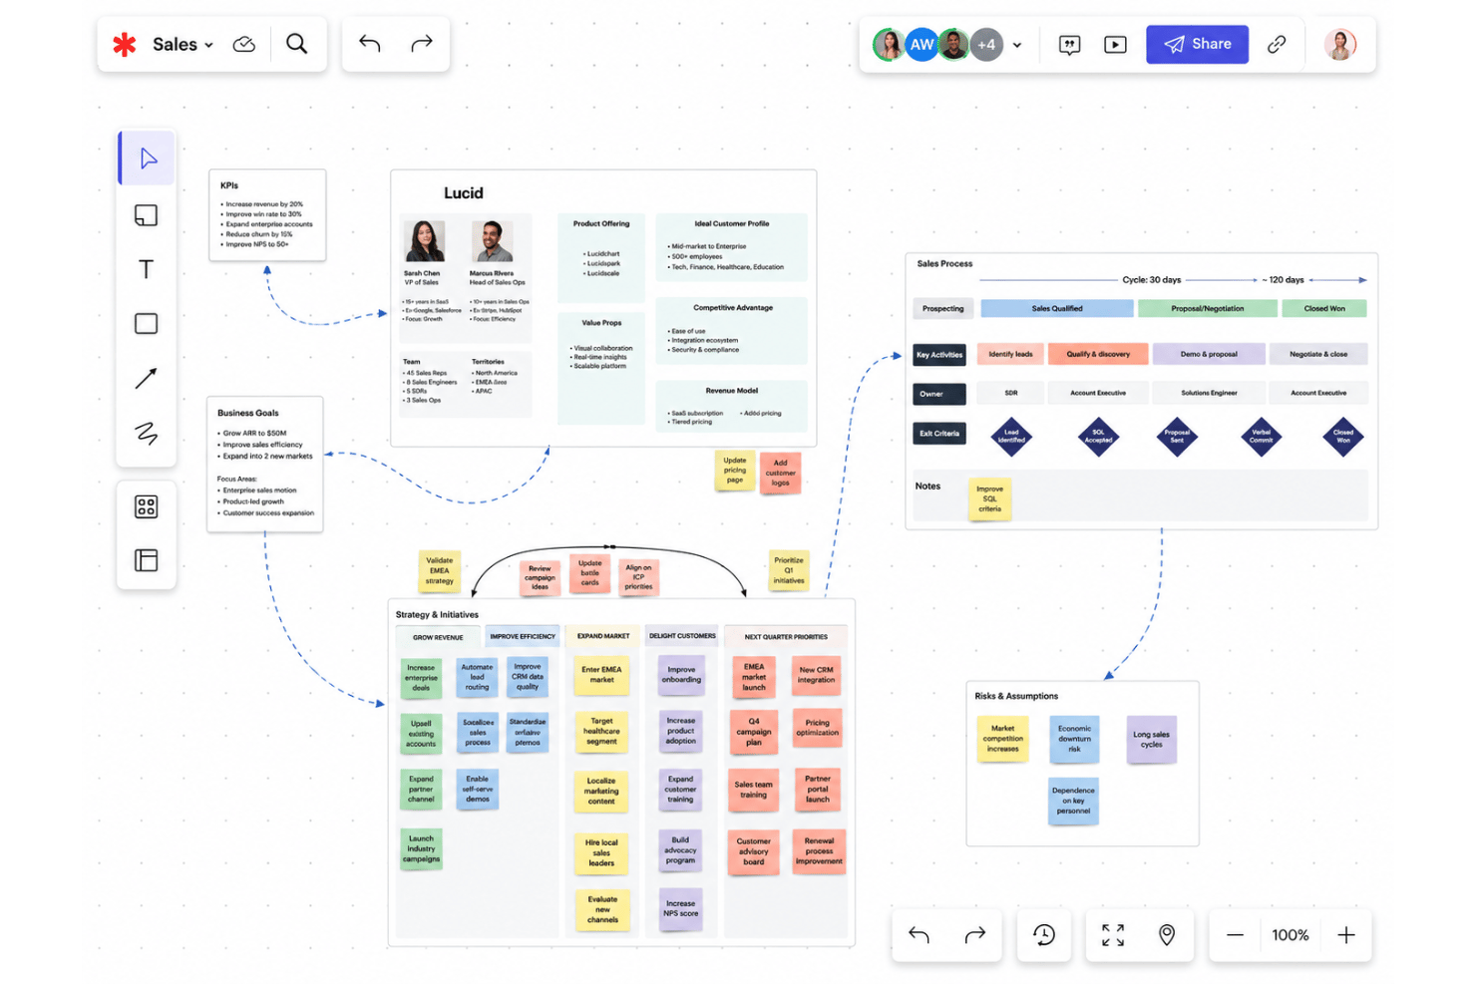Fit board to screen expand icon
This screenshot has height=984, width=1476.
(1113, 934)
